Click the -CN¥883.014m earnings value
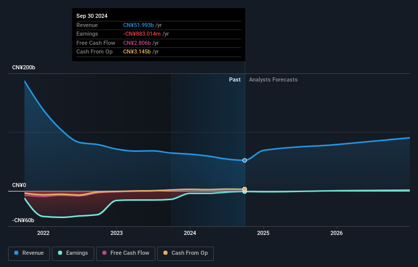Viewport: 418px width, 267px height. click(x=142, y=34)
